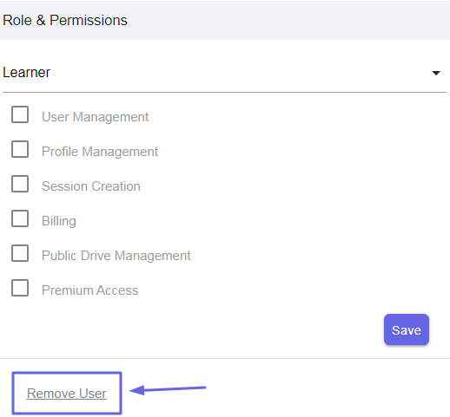This screenshot has width=450, height=417.
Task: Click the Remove User link
Action: click(67, 394)
